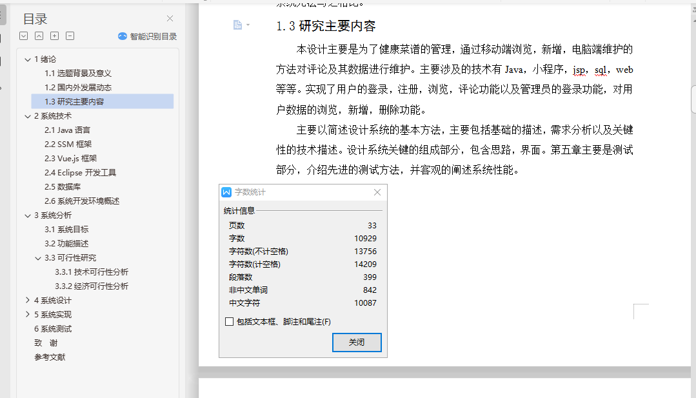The image size is (696, 398).
Task: Open 3.3.1 技术可行性分析 in outline
Action: [x=92, y=272]
